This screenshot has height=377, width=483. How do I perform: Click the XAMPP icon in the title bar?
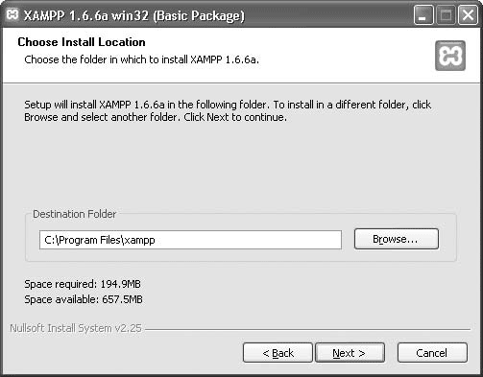(12, 14)
